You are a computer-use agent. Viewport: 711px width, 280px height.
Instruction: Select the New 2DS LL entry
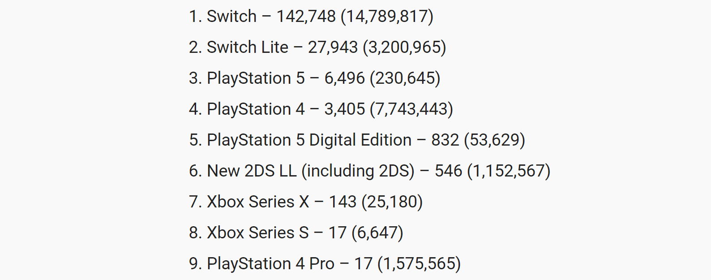(x=370, y=171)
